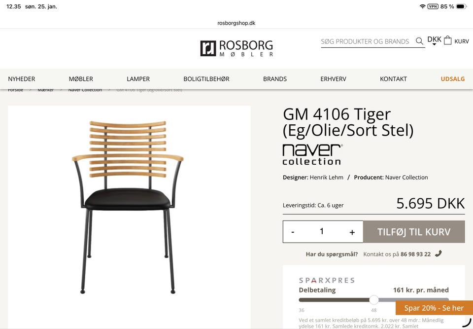Open the BRANDS menu item

click(x=275, y=79)
